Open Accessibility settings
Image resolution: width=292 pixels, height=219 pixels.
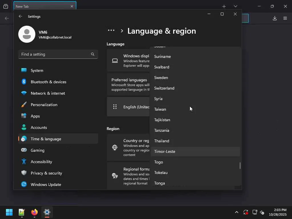pyautogui.click(x=58, y=162)
